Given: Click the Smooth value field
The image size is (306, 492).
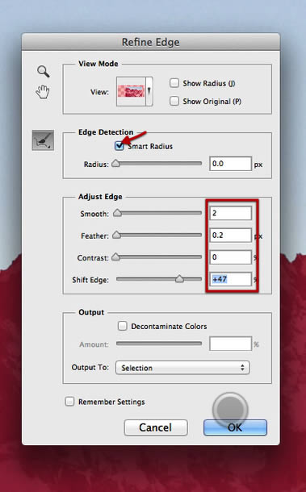Looking at the screenshot, I should point(231,213).
